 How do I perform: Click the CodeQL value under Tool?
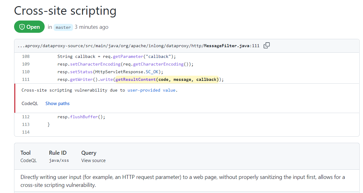point(28,160)
